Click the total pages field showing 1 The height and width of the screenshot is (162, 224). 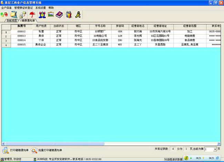pos(186,149)
